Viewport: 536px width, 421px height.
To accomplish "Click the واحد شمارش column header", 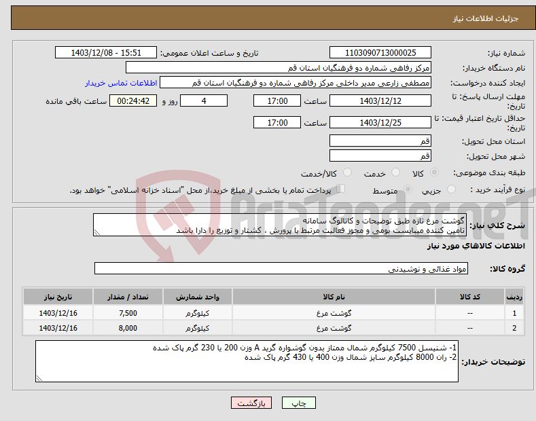I will click(198, 297).
